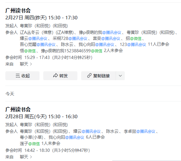Click participant 采桐728@腾讯会议
The width and height of the screenshot is (181, 161).
tap(70, 38)
